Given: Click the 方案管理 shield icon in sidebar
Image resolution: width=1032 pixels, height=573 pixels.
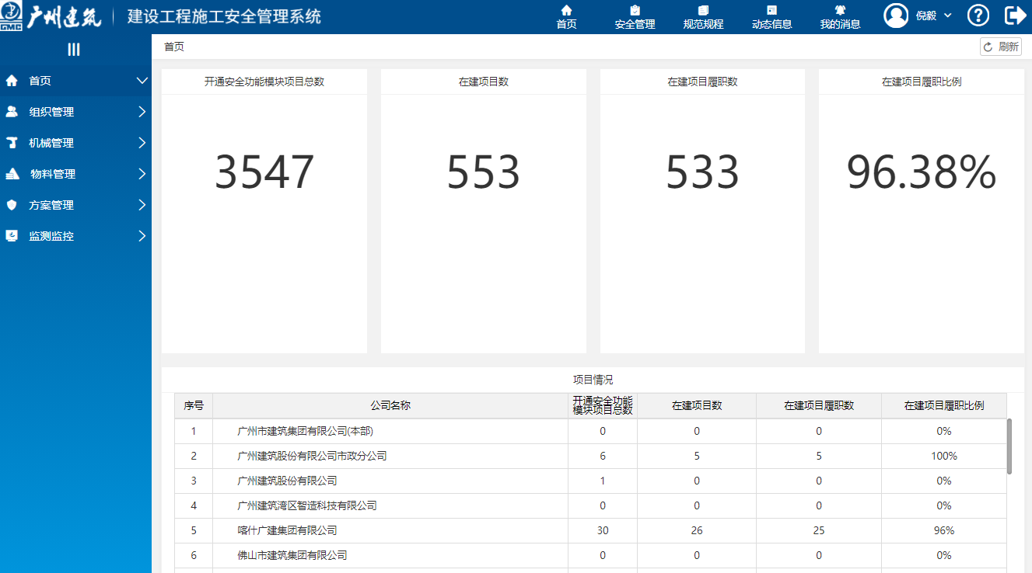Looking at the screenshot, I should point(12,205).
